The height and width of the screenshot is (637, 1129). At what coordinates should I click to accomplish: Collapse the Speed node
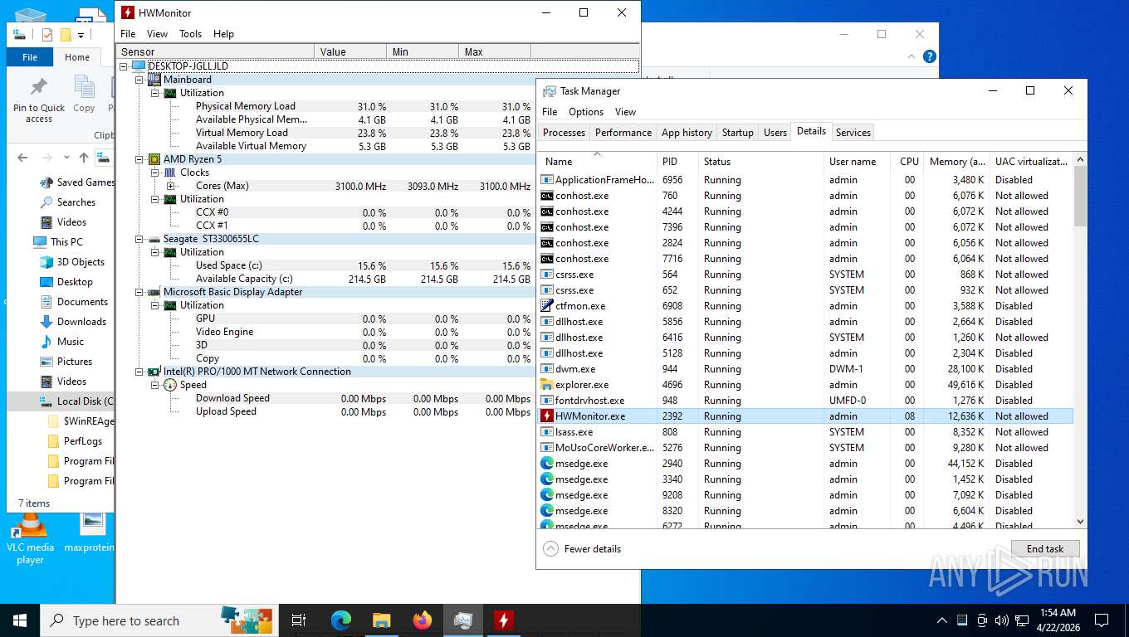pos(155,385)
